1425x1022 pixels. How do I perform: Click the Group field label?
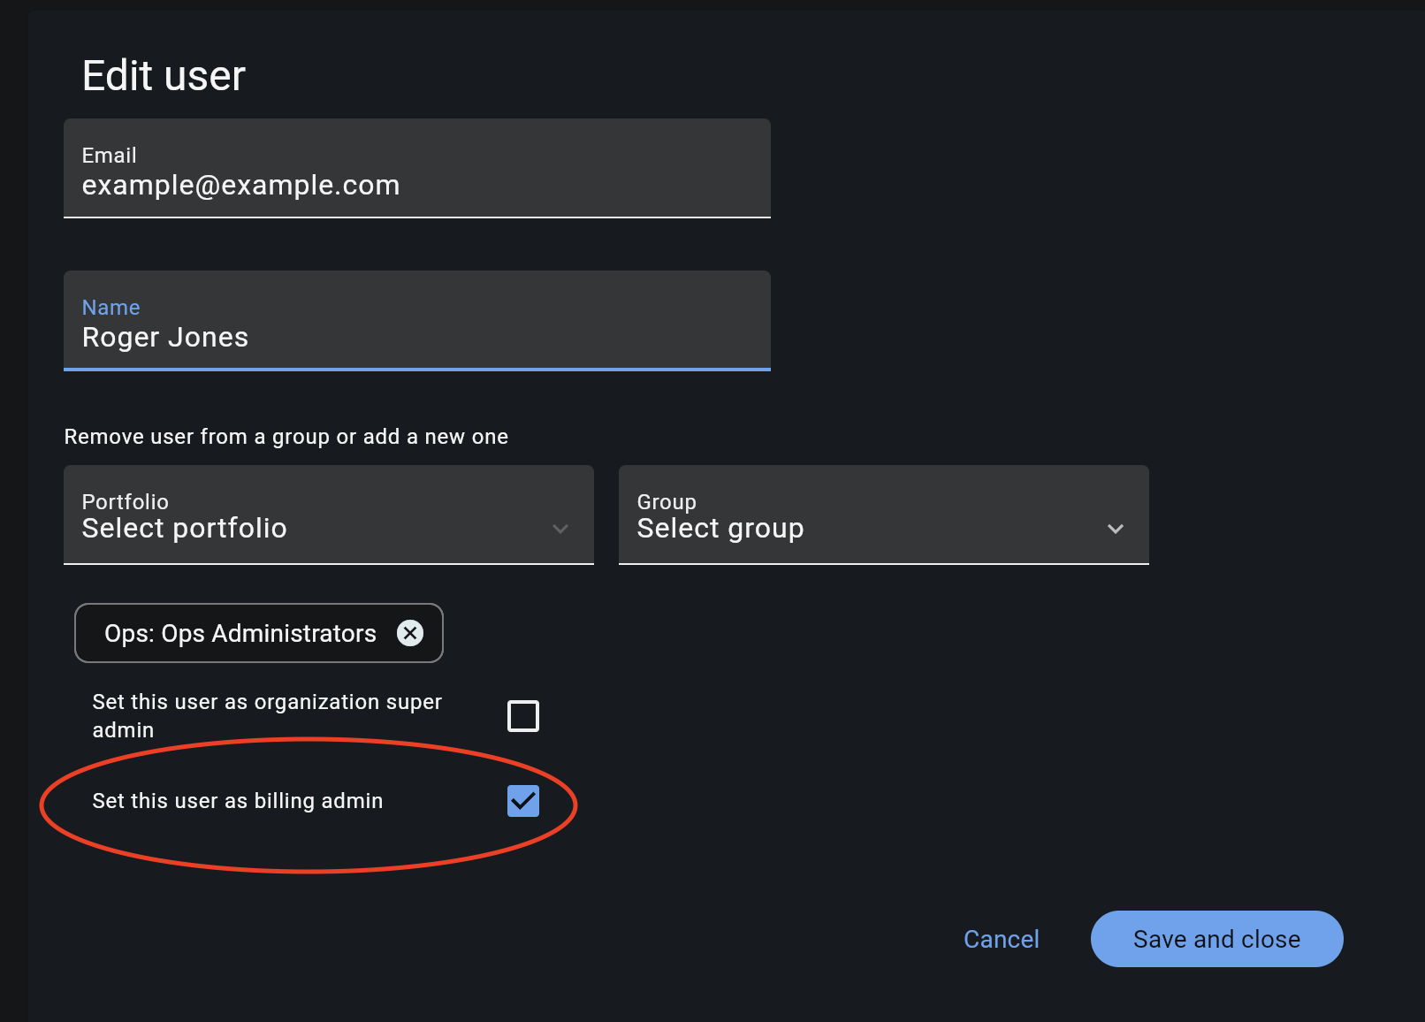pyautogui.click(x=667, y=501)
